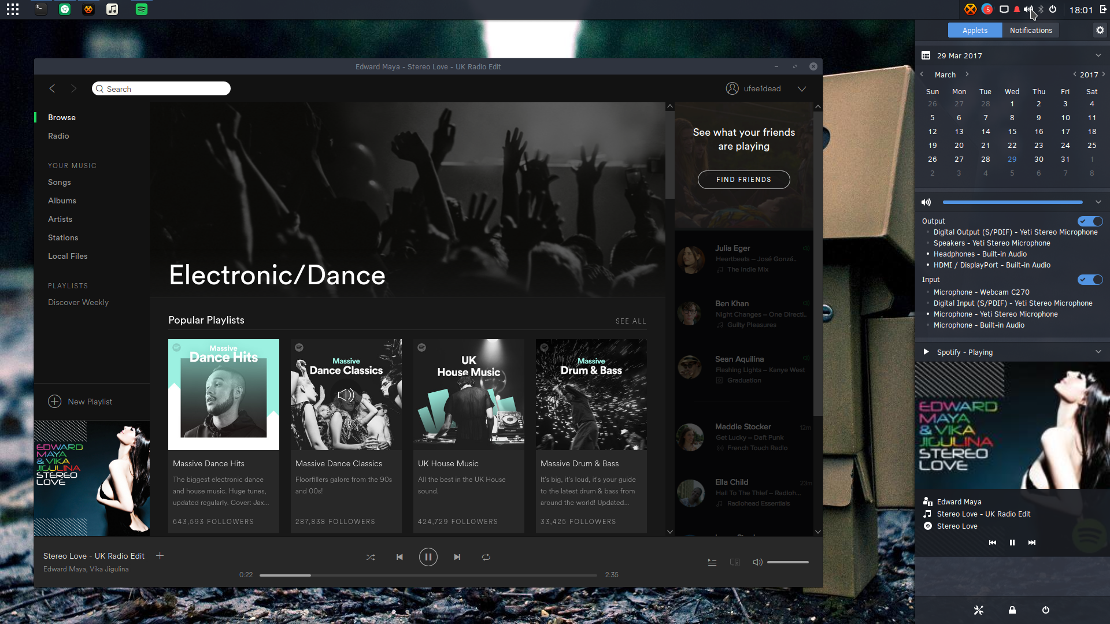Select Microphone - Webcam C270 input
Viewport: 1110px width, 624px height.
pos(981,292)
